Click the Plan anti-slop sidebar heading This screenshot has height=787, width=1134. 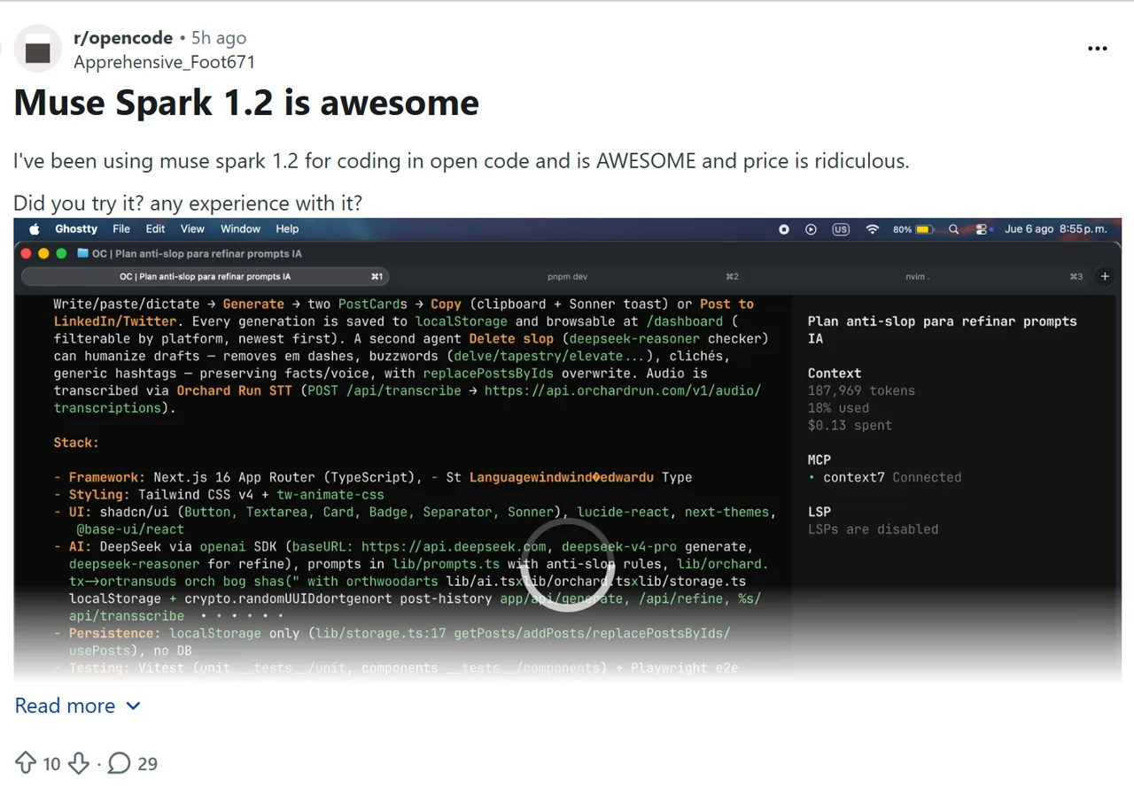coord(942,329)
